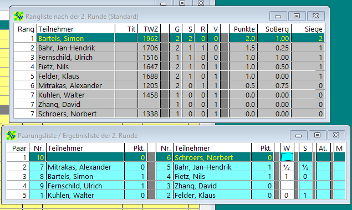Click the Tit column header
The height and width of the screenshot is (210, 352).
click(x=131, y=29)
